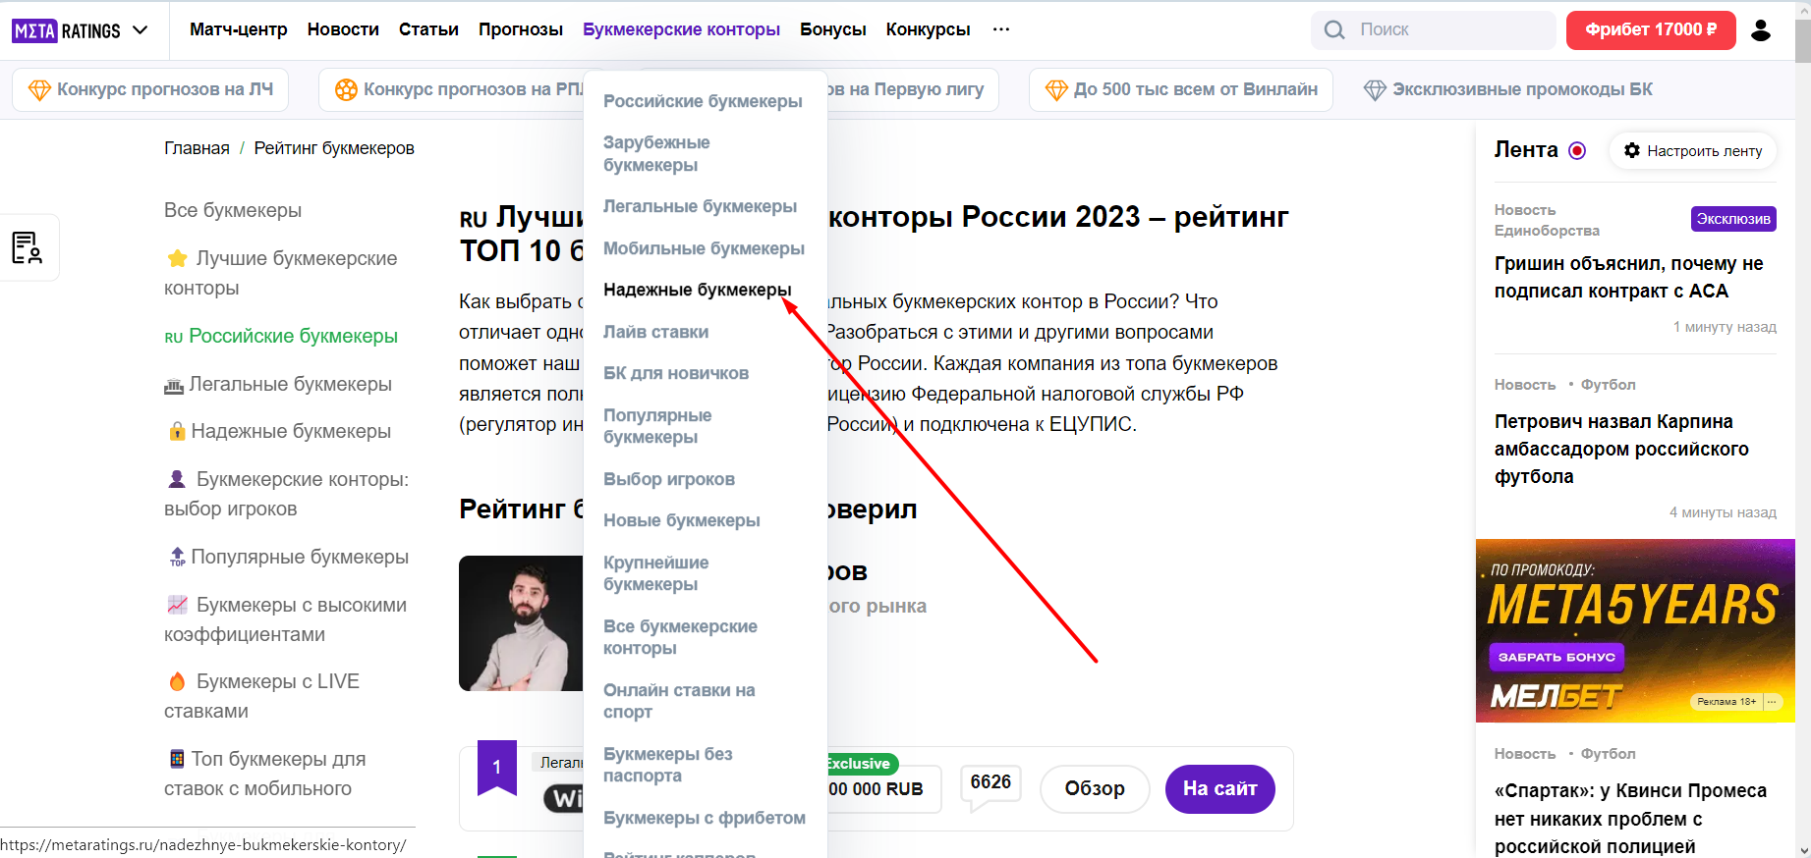The image size is (1811, 858).
Task: Click the ball icon in Конкурс прогнозов на РПЛ
Action: pyautogui.click(x=346, y=90)
